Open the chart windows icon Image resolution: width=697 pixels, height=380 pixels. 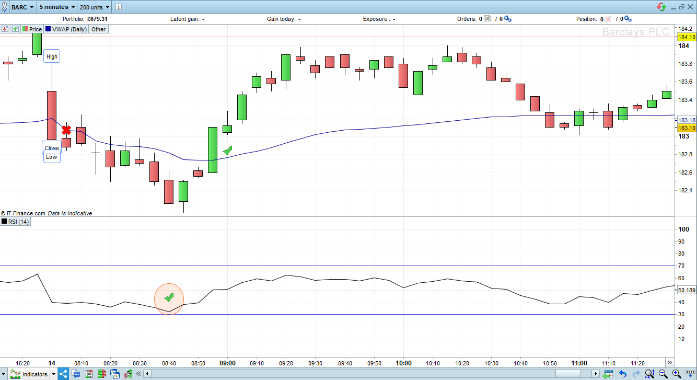[115, 373]
